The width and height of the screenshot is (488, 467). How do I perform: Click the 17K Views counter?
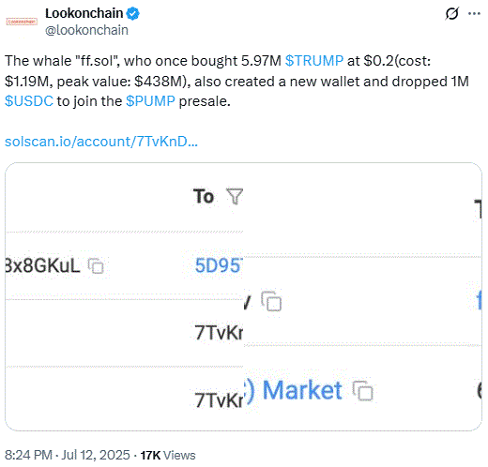pos(168,456)
